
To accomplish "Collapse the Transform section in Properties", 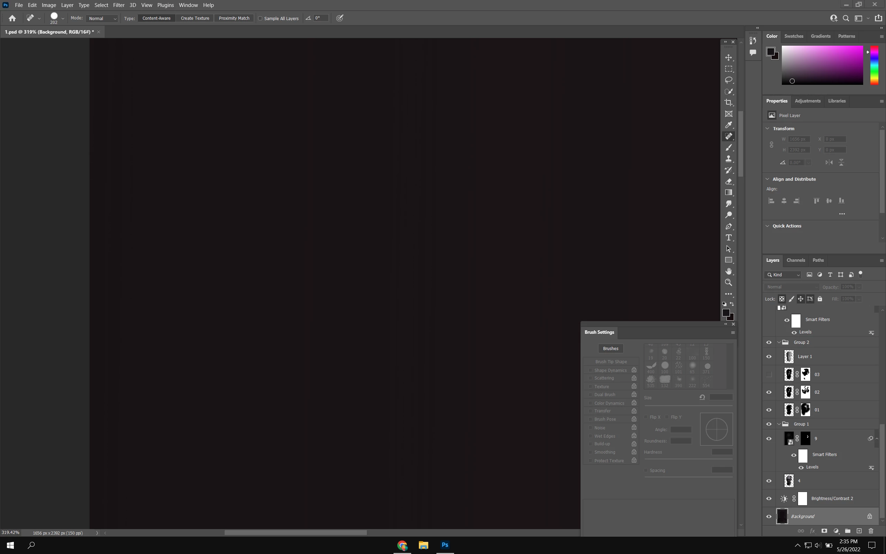I will (767, 128).
